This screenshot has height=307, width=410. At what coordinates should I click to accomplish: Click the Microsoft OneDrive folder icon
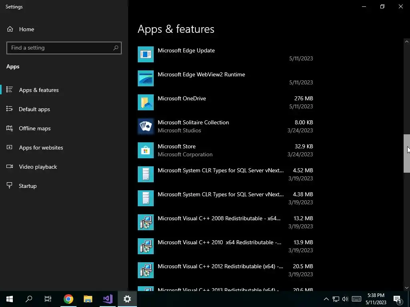(146, 102)
